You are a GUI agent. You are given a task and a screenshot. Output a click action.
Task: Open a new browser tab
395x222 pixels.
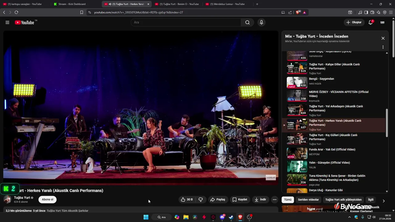pos(257,4)
